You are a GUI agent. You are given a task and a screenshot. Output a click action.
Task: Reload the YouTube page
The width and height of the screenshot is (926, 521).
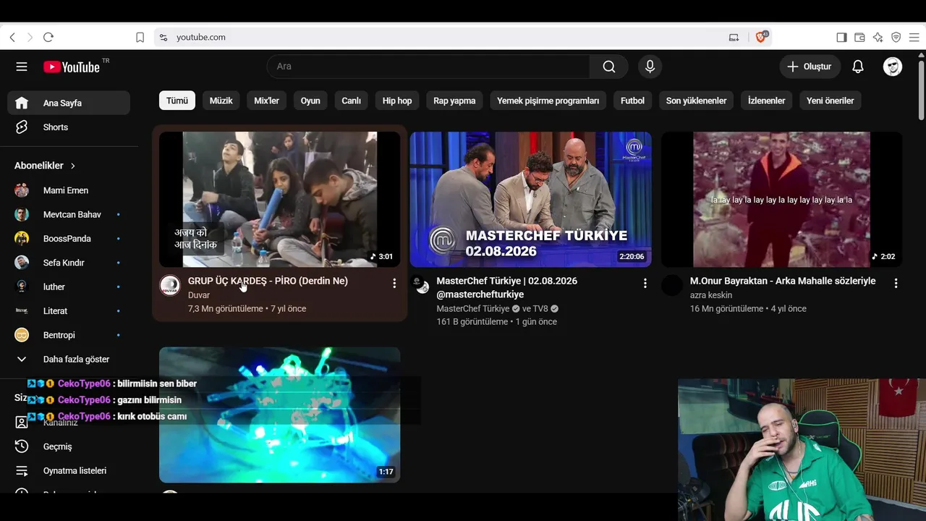click(48, 37)
